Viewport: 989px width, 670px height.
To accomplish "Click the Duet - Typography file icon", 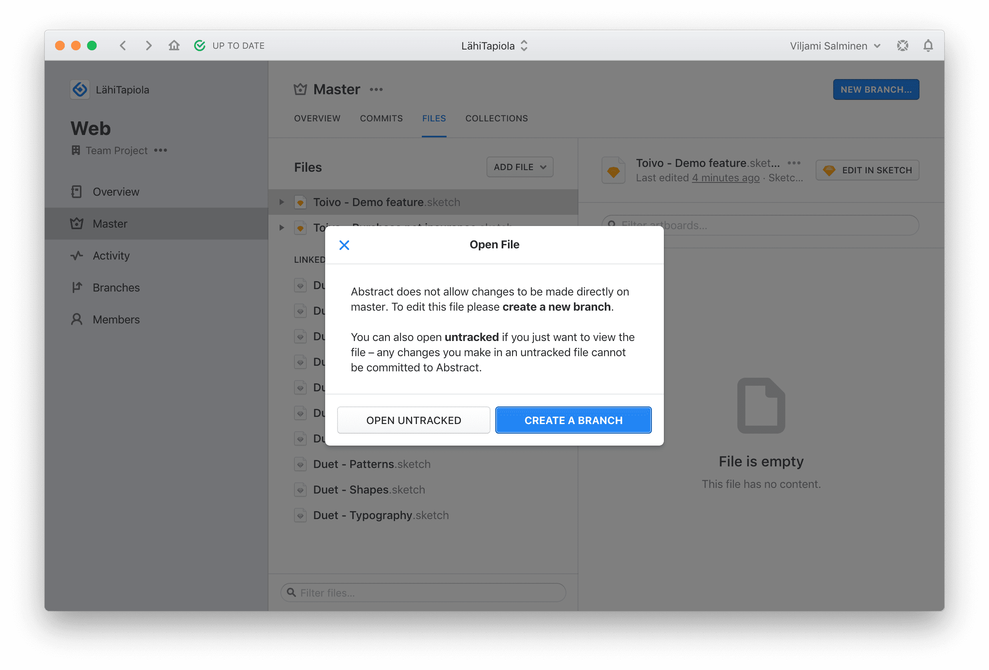I will tap(300, 515).
